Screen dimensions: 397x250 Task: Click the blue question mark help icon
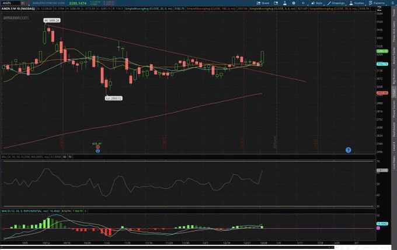pos(348,150)
